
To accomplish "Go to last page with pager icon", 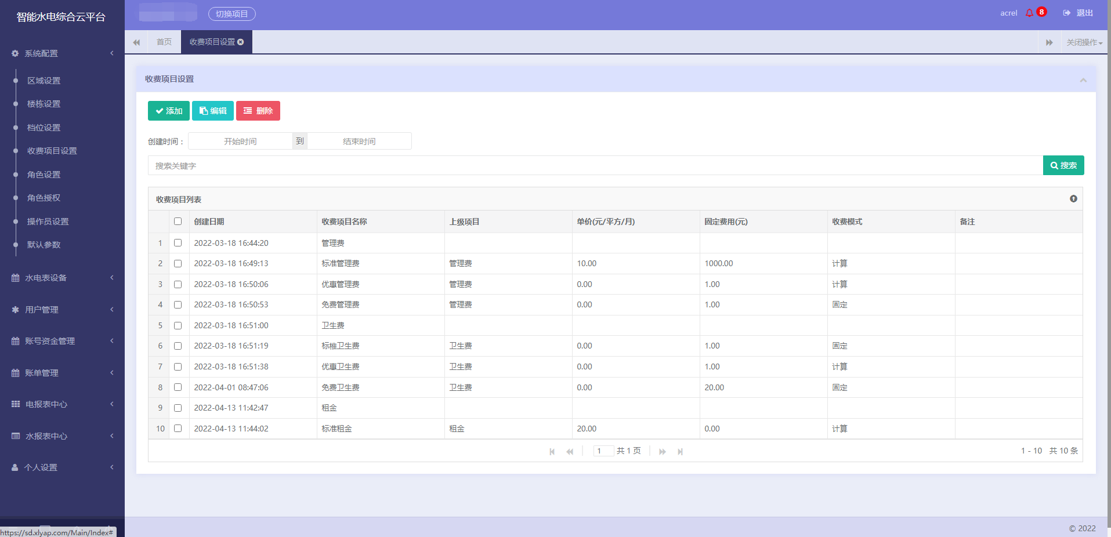I will pos(680,452).
